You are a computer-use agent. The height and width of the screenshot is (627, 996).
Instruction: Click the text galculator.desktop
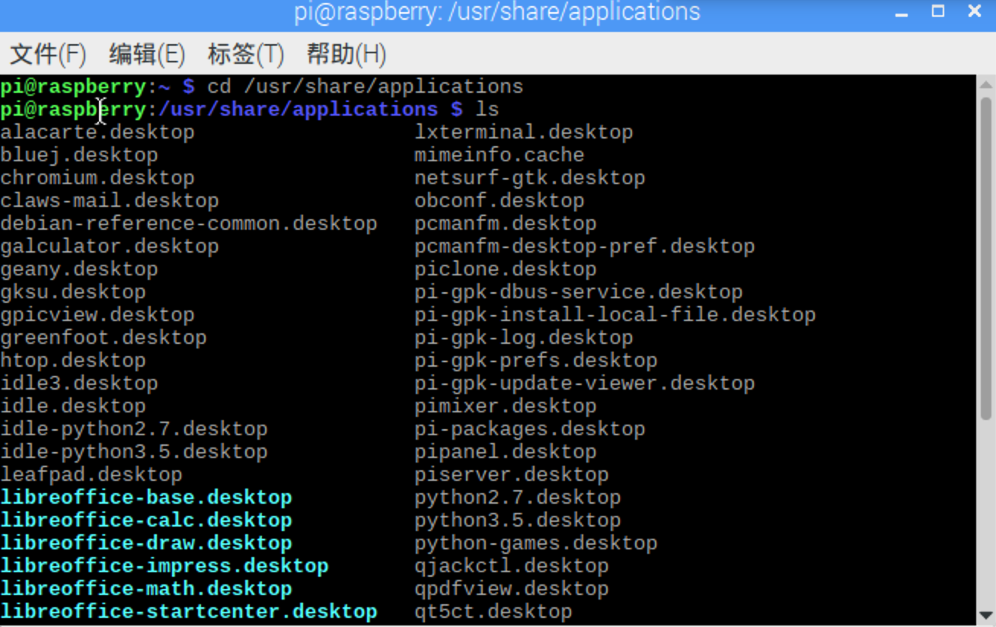click(110, 247)
